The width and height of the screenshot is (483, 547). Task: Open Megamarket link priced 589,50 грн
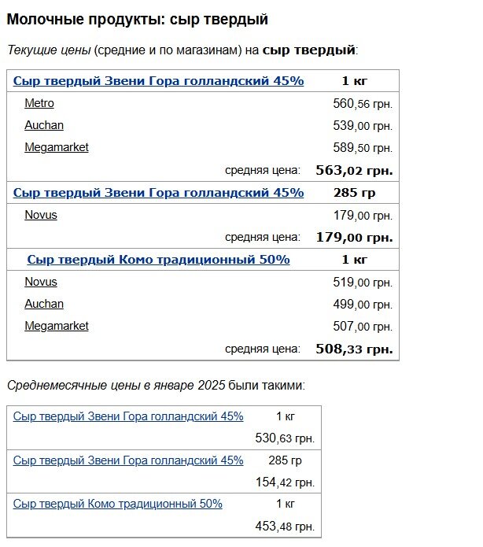click(x=57, y=147)
